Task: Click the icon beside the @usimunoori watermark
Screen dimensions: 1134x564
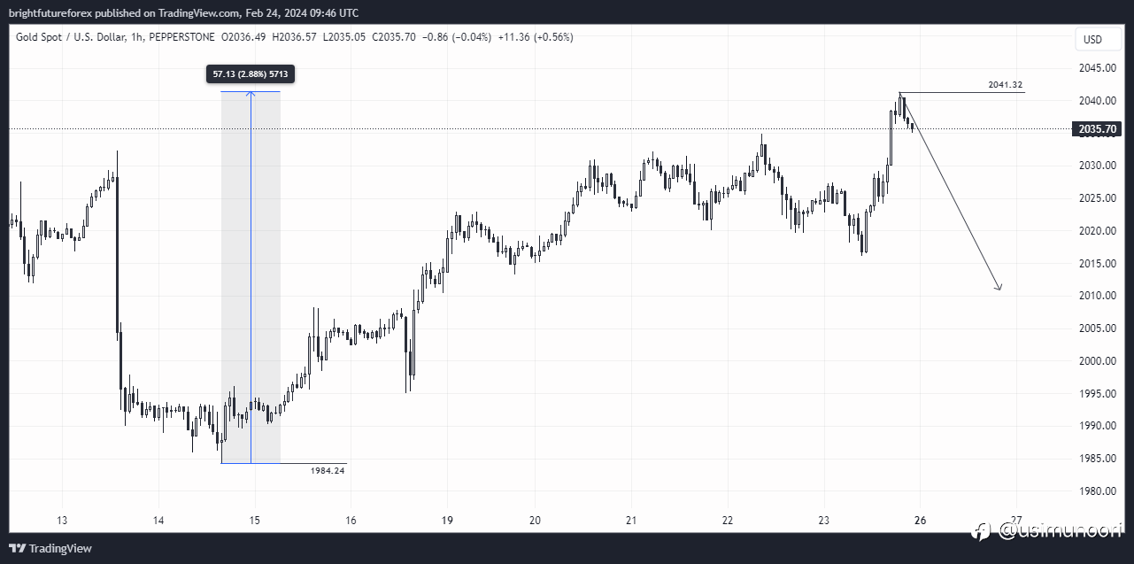Action: pos(981,531)
